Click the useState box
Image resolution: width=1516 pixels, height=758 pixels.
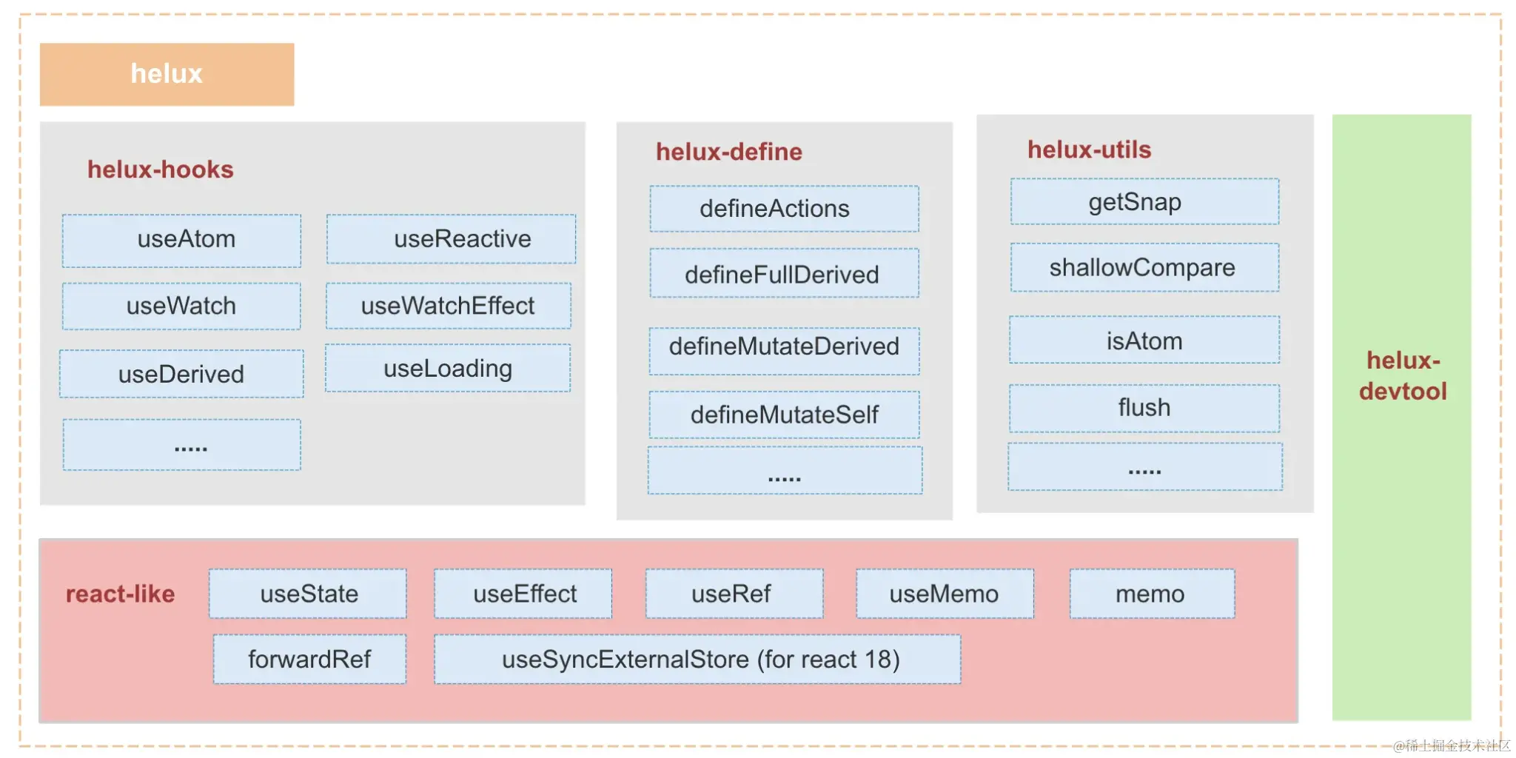(308, 594)
